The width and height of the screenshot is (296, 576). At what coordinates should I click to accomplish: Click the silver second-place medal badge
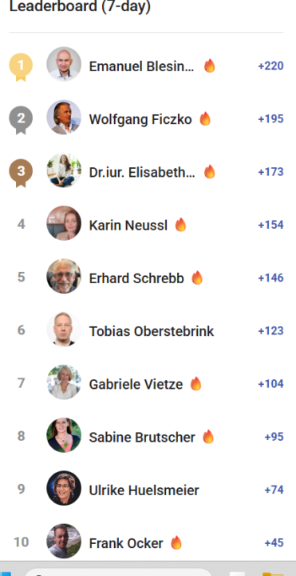pyautogui.click(x=21, y=120)
